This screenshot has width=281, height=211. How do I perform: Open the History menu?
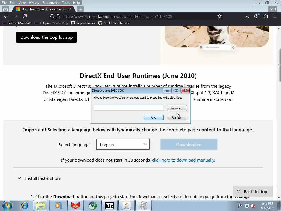pos(34,3)
